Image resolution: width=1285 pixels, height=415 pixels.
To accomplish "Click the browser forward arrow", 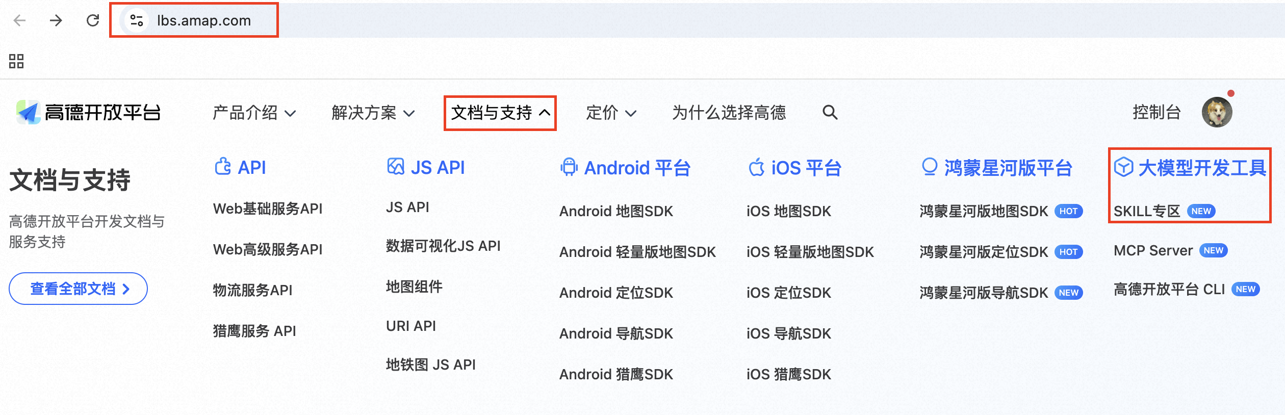I will [x=56, y=20].
